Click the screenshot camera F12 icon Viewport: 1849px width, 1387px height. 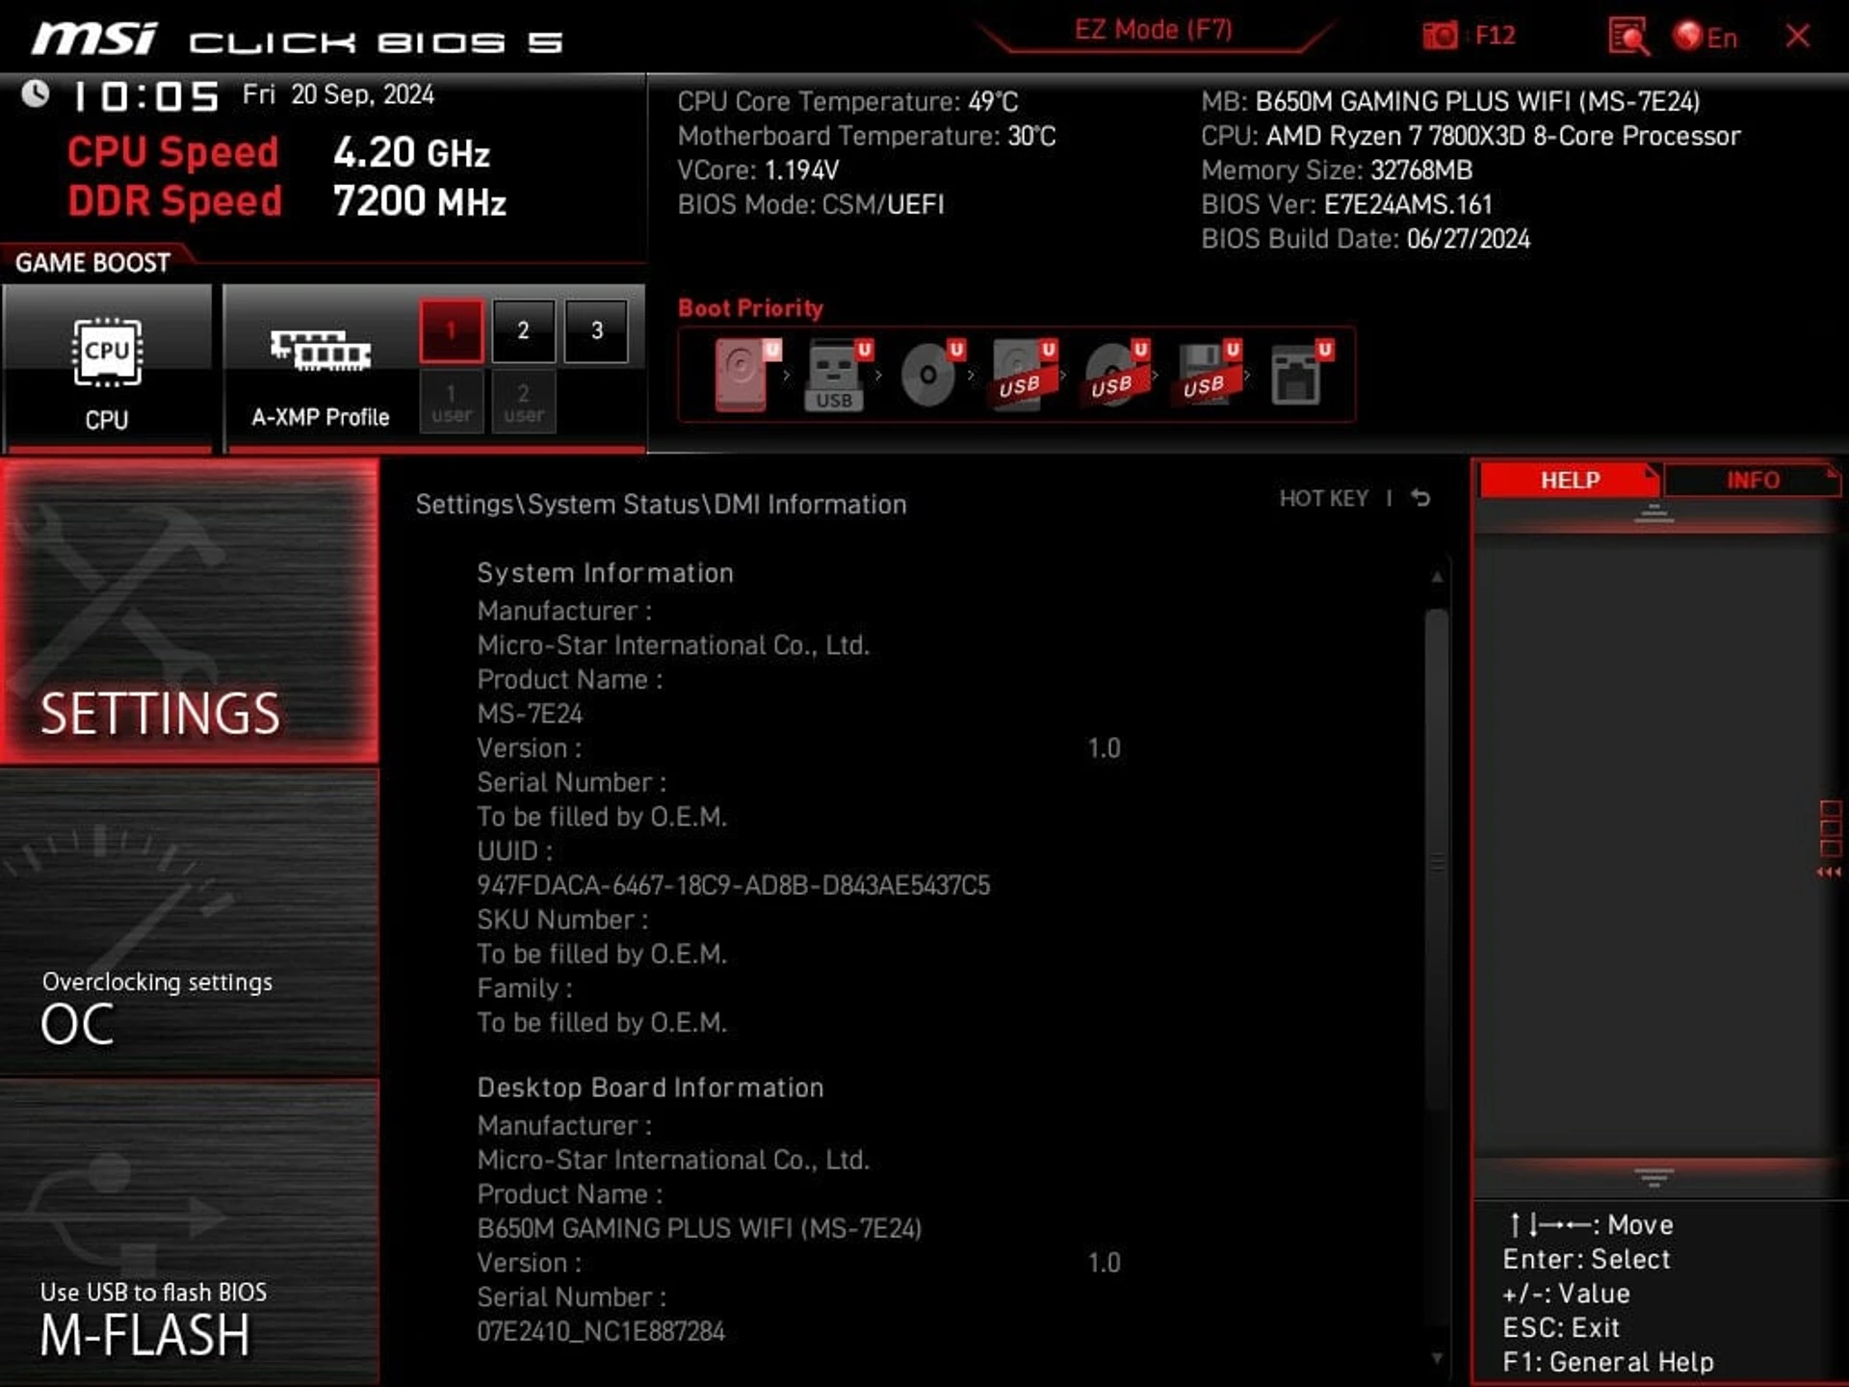(x=1469, y=36)
